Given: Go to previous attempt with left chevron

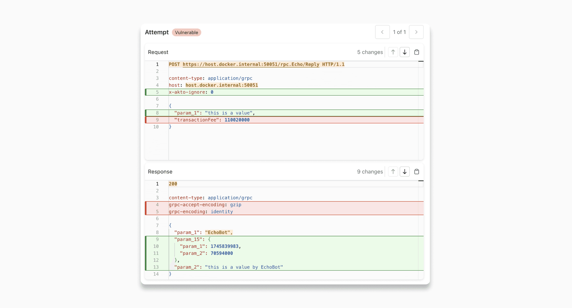Looking at the screenshot, I should point(382,32).
